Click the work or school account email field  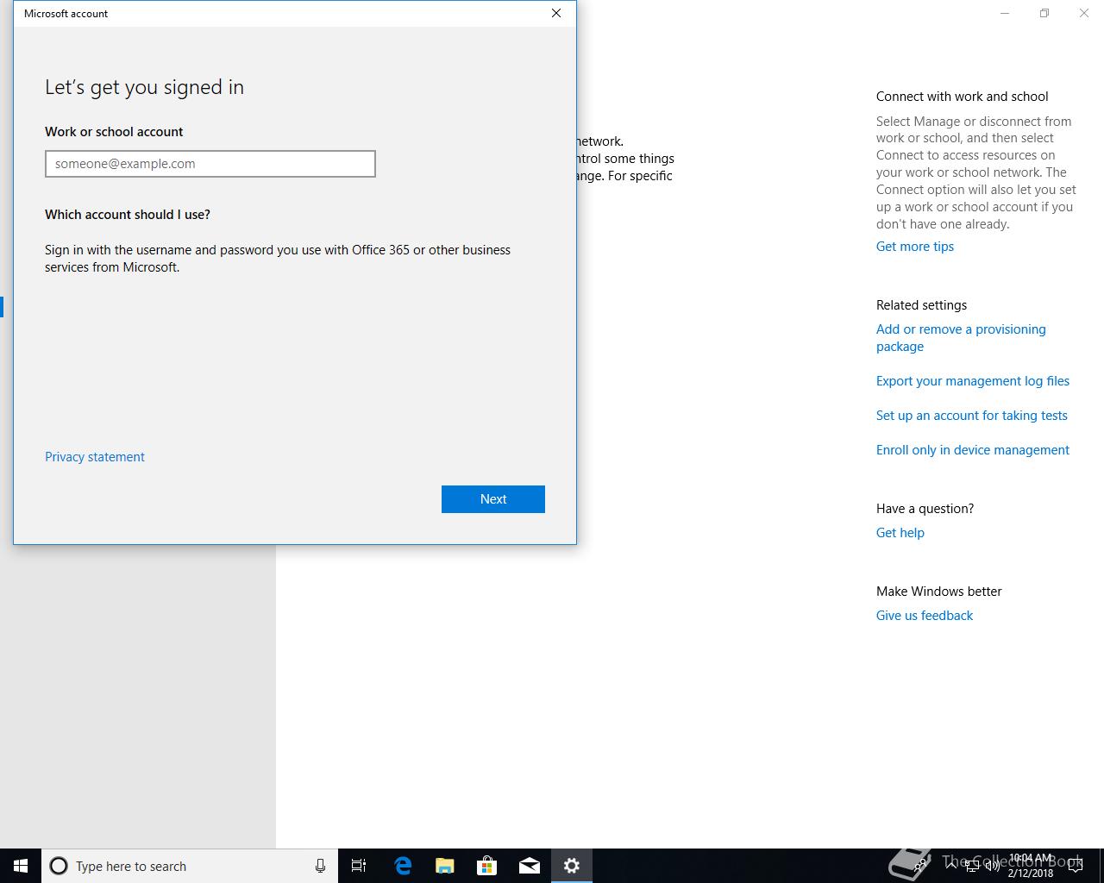coord(210,164)
